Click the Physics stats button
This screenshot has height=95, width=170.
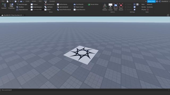pos(144,9)
